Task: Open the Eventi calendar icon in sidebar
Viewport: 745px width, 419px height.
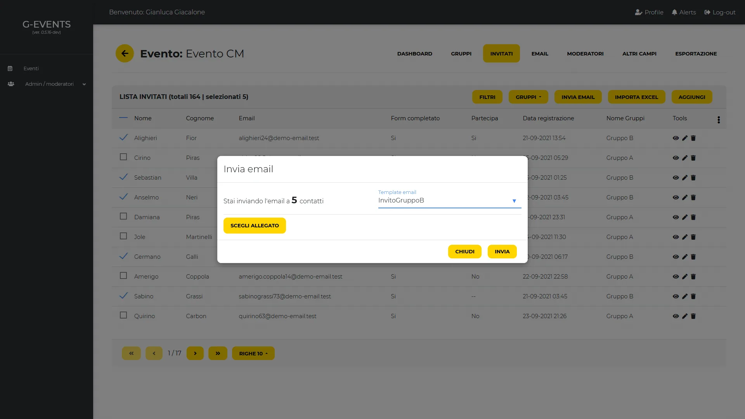Action: (10, 69)
